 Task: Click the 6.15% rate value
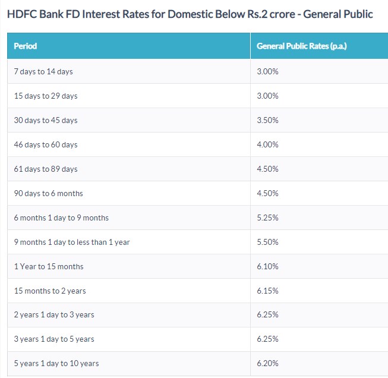[267, 291]
